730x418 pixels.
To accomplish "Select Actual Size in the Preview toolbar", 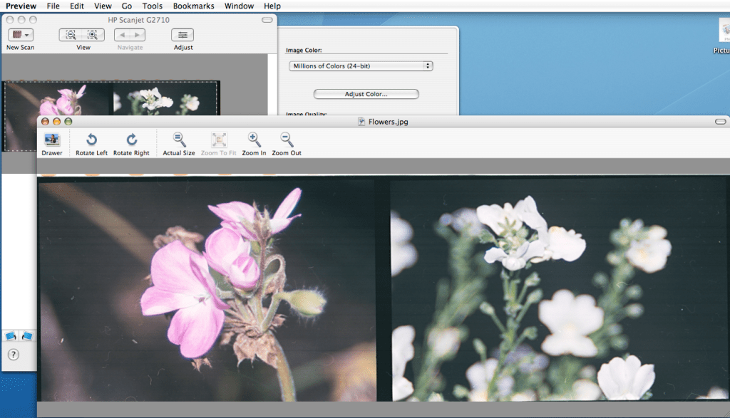I will tap(179, 140).
